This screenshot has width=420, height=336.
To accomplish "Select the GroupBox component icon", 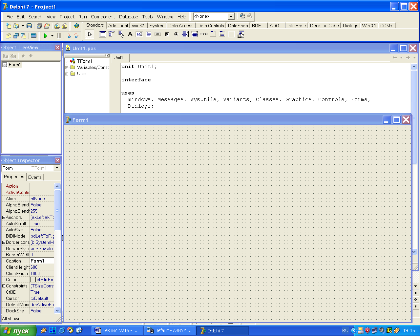I will tap(213, 34).
